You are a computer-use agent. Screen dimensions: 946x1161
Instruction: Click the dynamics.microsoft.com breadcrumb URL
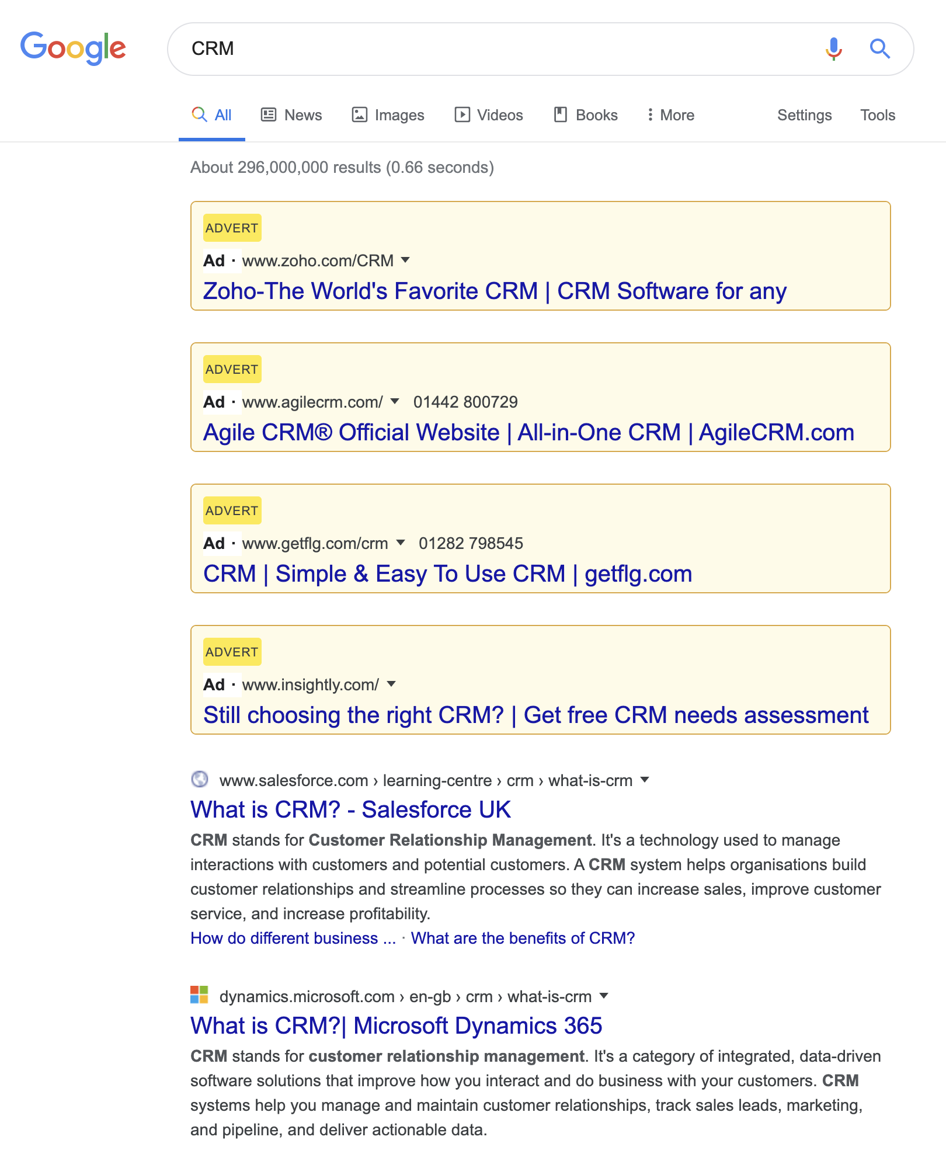(405, 996)
